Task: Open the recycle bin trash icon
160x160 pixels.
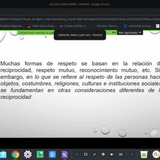Action: pos(144,154)
